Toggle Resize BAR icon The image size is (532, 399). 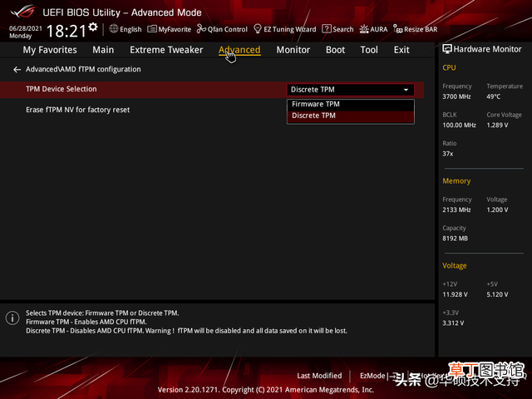click(398, 29)
